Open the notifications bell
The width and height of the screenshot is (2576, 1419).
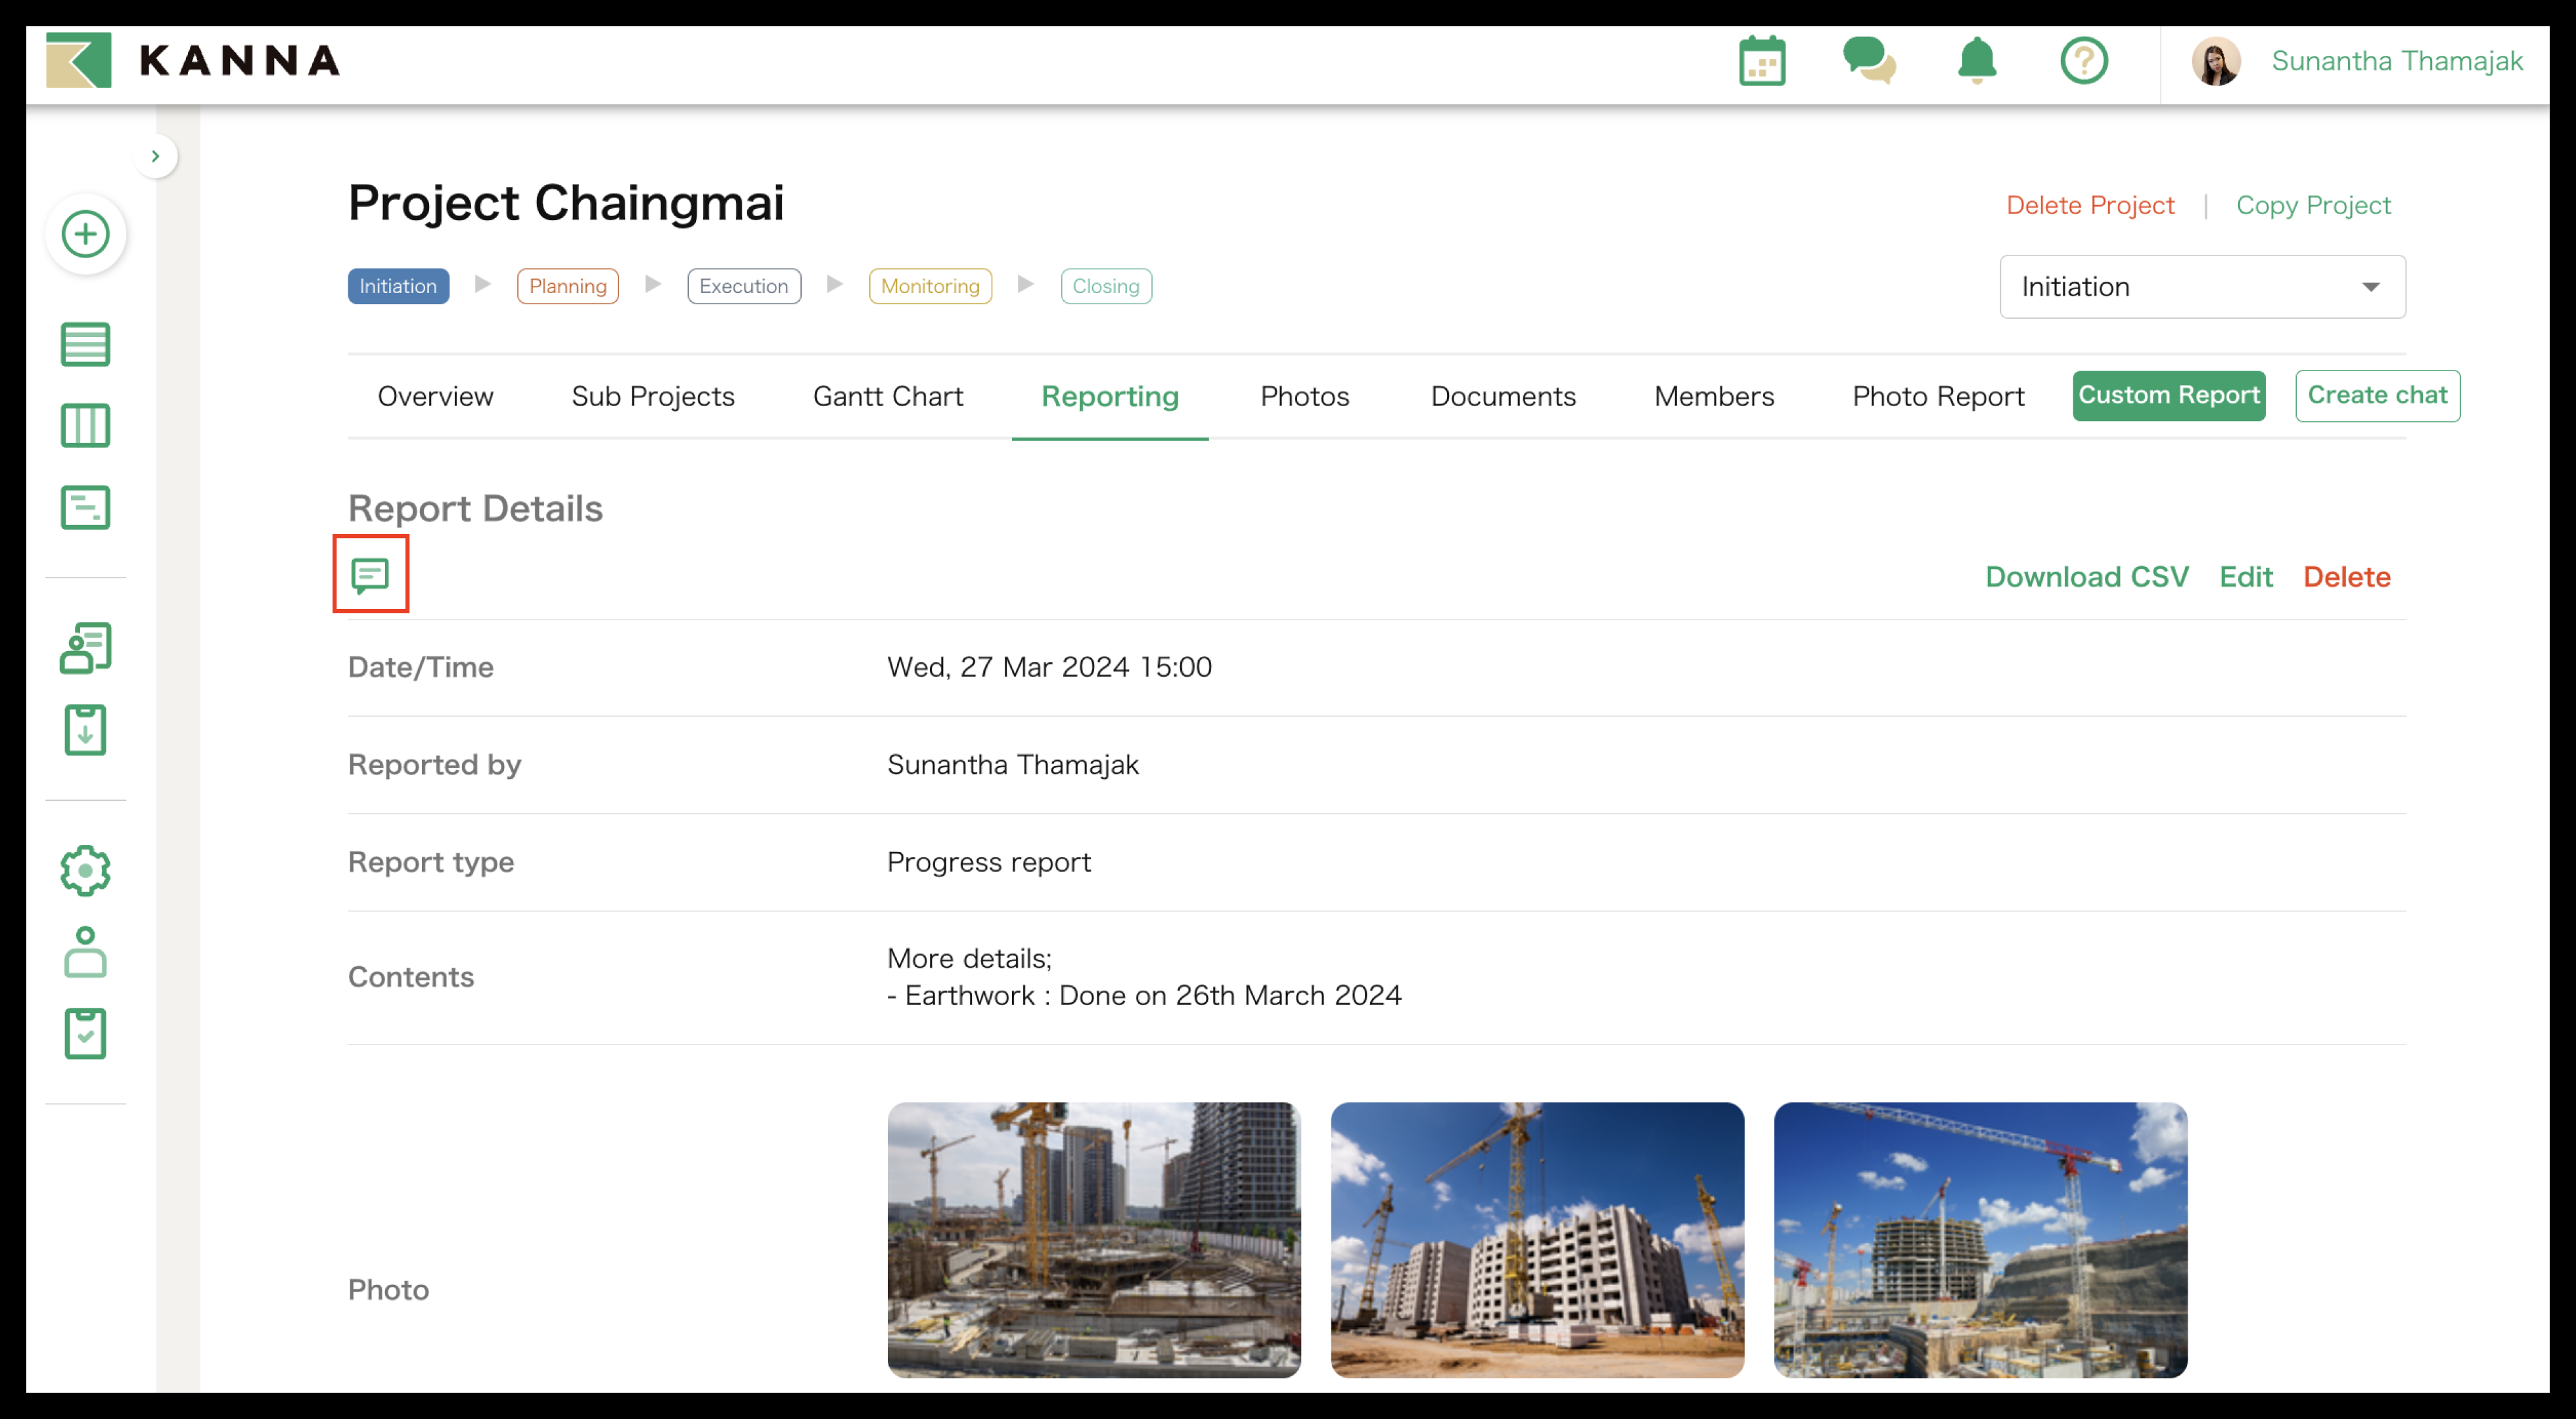(x=1976, y=61)
